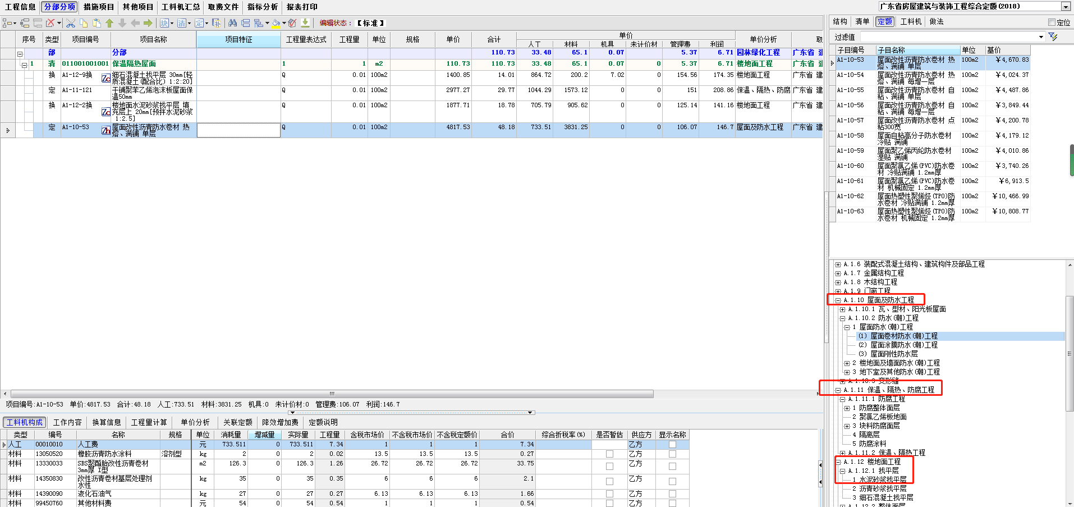Collapse the 分部 row in main table
1074x507 pixels.
tap(20, 54)
